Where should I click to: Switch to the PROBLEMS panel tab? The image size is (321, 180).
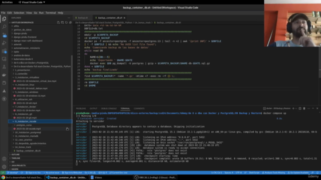tap(81, 108)
